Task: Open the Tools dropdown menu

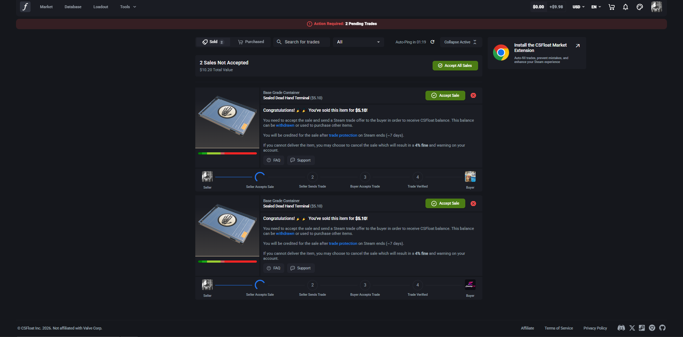Action: (128, 7)
